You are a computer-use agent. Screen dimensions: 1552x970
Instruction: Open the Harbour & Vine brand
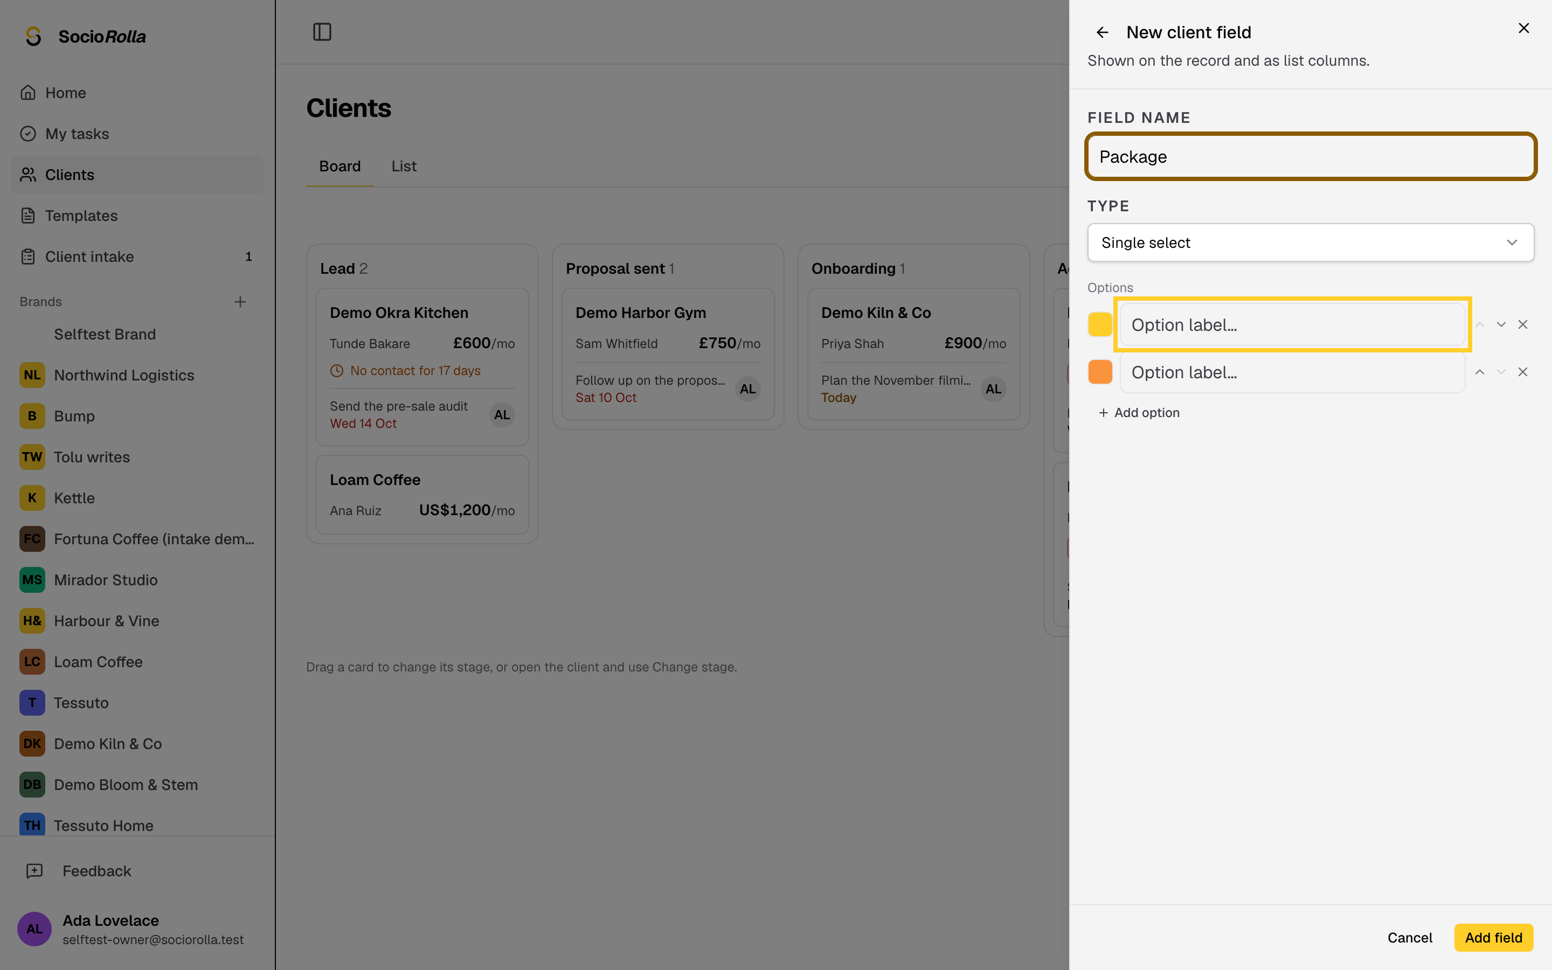[137, 621]
